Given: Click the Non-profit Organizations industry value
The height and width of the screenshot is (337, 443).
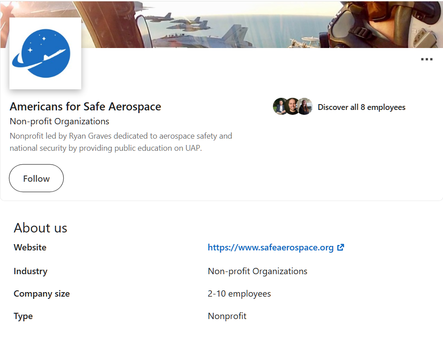Looking at the screenshot, I should (257, 271).
